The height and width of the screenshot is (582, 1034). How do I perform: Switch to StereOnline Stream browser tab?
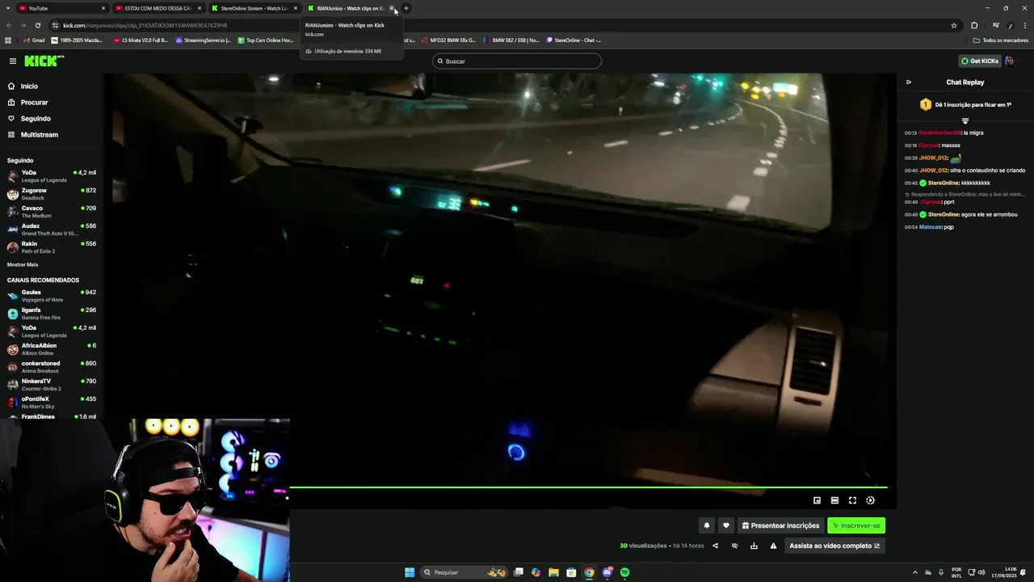[254, 8]
